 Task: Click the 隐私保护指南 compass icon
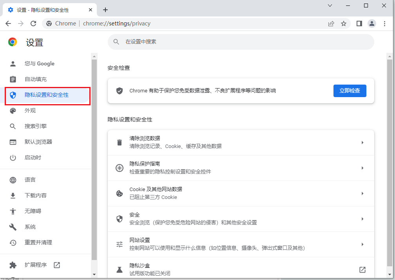pos(120,168)
